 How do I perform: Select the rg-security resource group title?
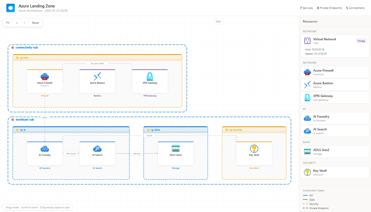pos(236,130)
